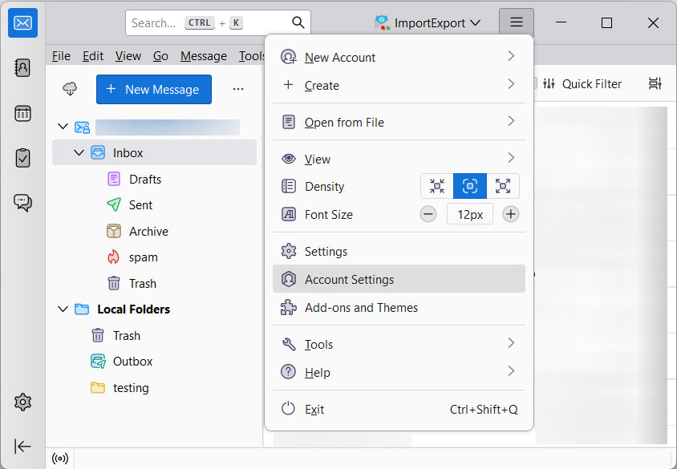
Task: Collapse the Local Folders tree
Action: click(x=63, y=309)
